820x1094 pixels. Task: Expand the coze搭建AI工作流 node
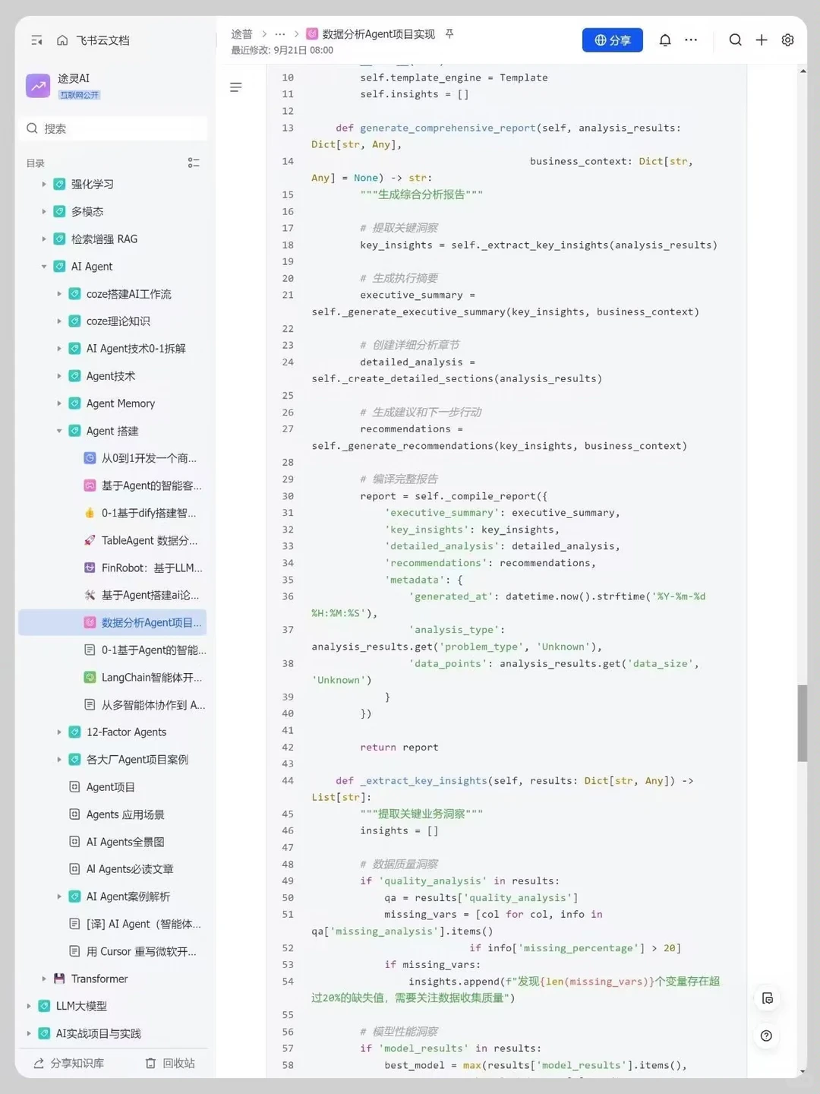tap(59, 294)
